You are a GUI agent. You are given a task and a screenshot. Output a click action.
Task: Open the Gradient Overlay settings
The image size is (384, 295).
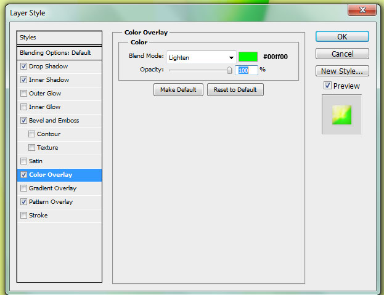52,188
